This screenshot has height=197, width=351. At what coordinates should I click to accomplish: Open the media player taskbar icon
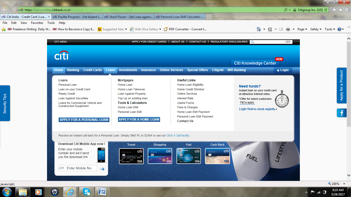click(x=39, y=192)
